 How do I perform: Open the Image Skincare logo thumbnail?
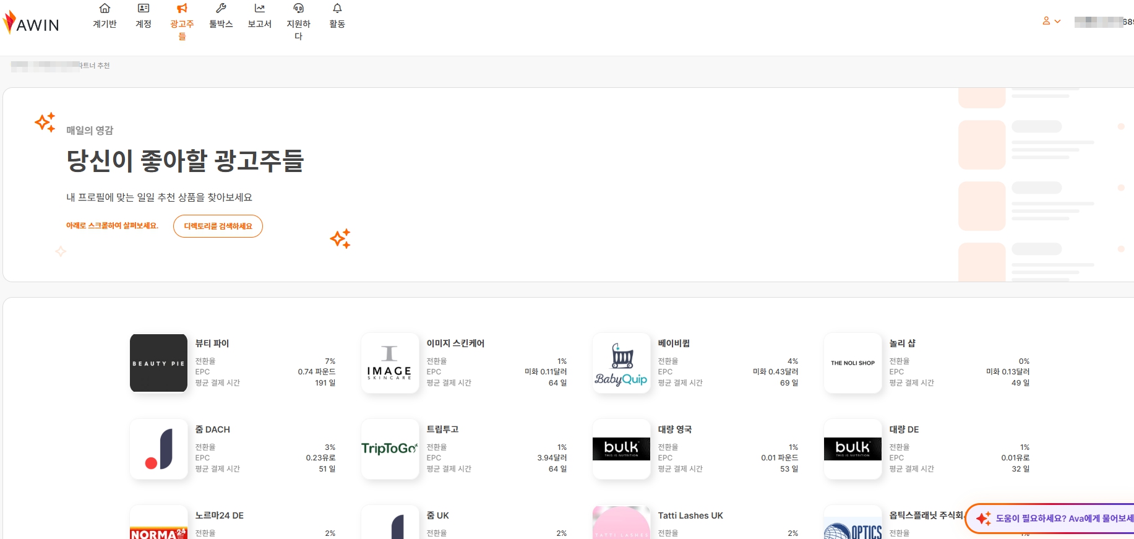(390, 363)
